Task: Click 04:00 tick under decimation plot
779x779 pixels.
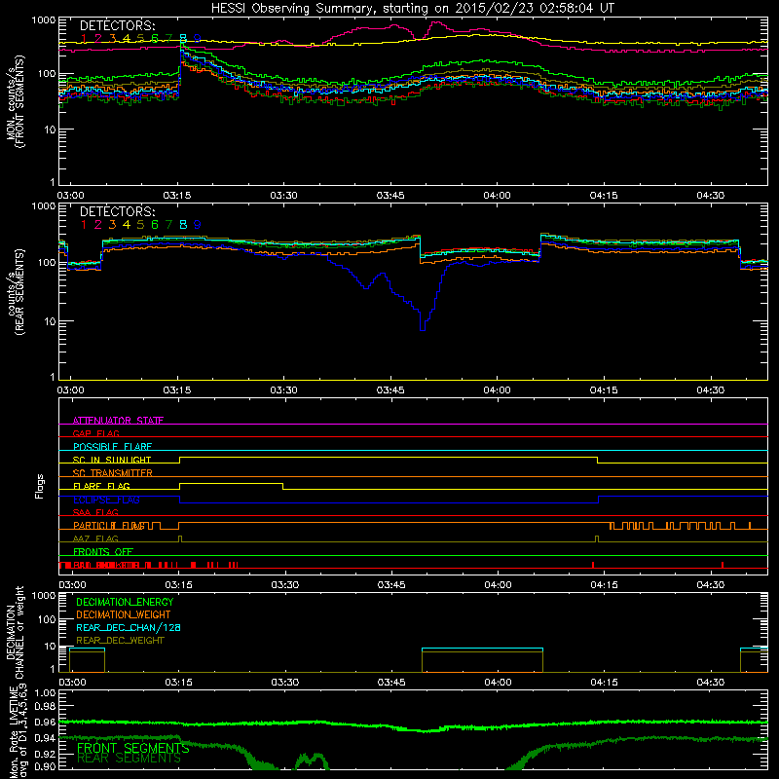Action: tap(498, 683)
